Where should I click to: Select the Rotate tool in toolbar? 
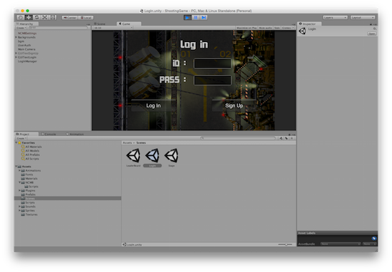[x=37, y=18]
